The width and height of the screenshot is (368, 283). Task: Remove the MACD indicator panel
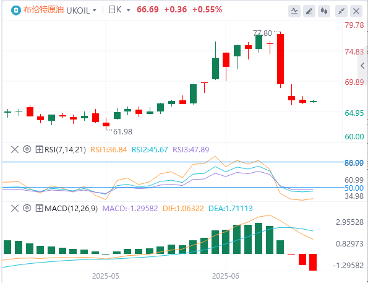pos(15,208)
